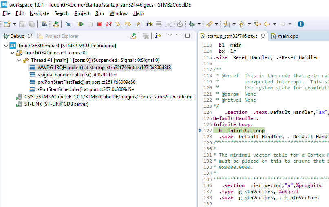329x207 pixels.
Task: Open the Search menu
Action: 62,13
